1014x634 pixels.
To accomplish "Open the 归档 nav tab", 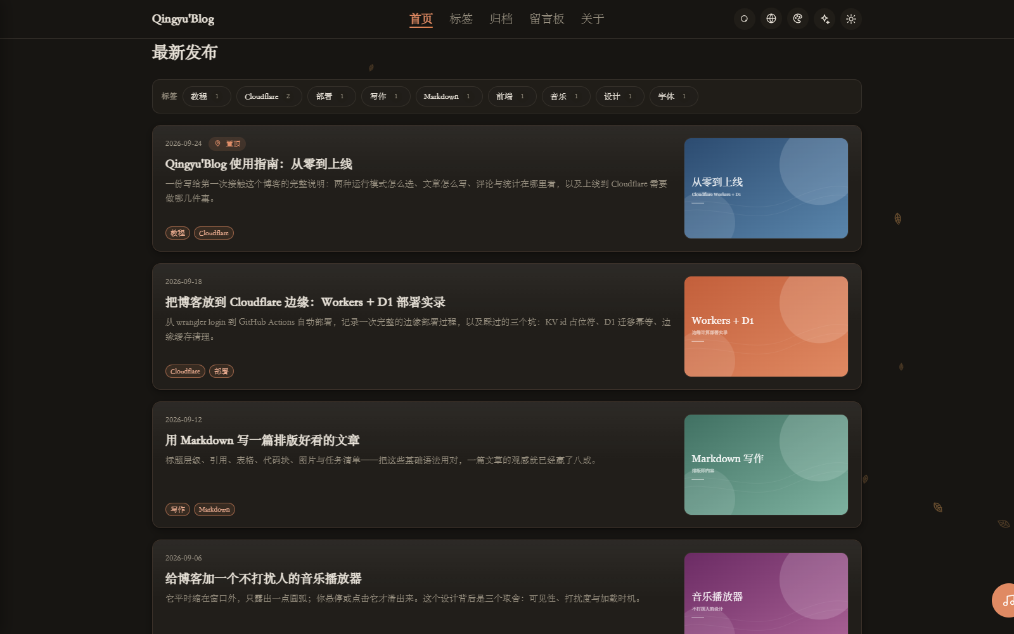I will pyautogui.click(x=501, y=19).
